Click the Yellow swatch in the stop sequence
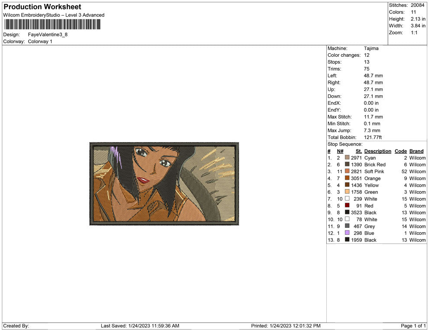Screen dimensions: 429x330 (347, 185)
